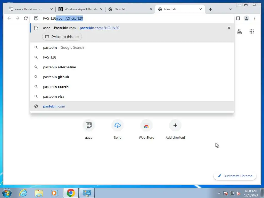Select 'pastebin visa' suggestion

[x=132, y=96]
